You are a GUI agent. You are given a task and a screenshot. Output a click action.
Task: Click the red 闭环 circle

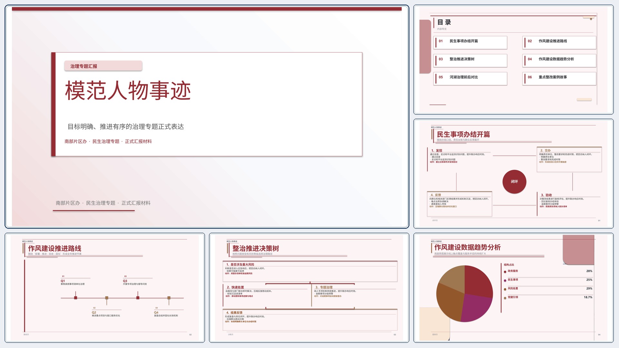coord(514,182)
